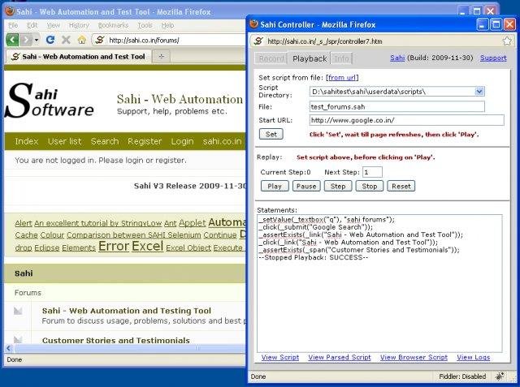Viewport: 520px width, 387px height.
Task: Click the Pause button
Action: click(306, 186)
